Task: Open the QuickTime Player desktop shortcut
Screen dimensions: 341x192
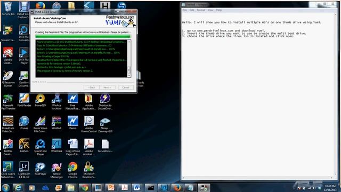Action: (40, 147)
